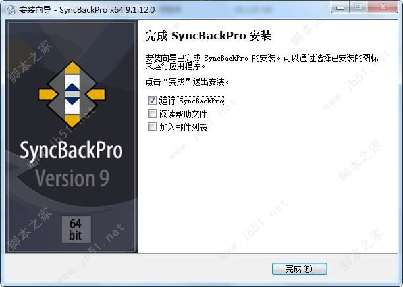This screenshot has height=287, width=403.
Task: Click the 完成(F) button
Action: (300, 269)
